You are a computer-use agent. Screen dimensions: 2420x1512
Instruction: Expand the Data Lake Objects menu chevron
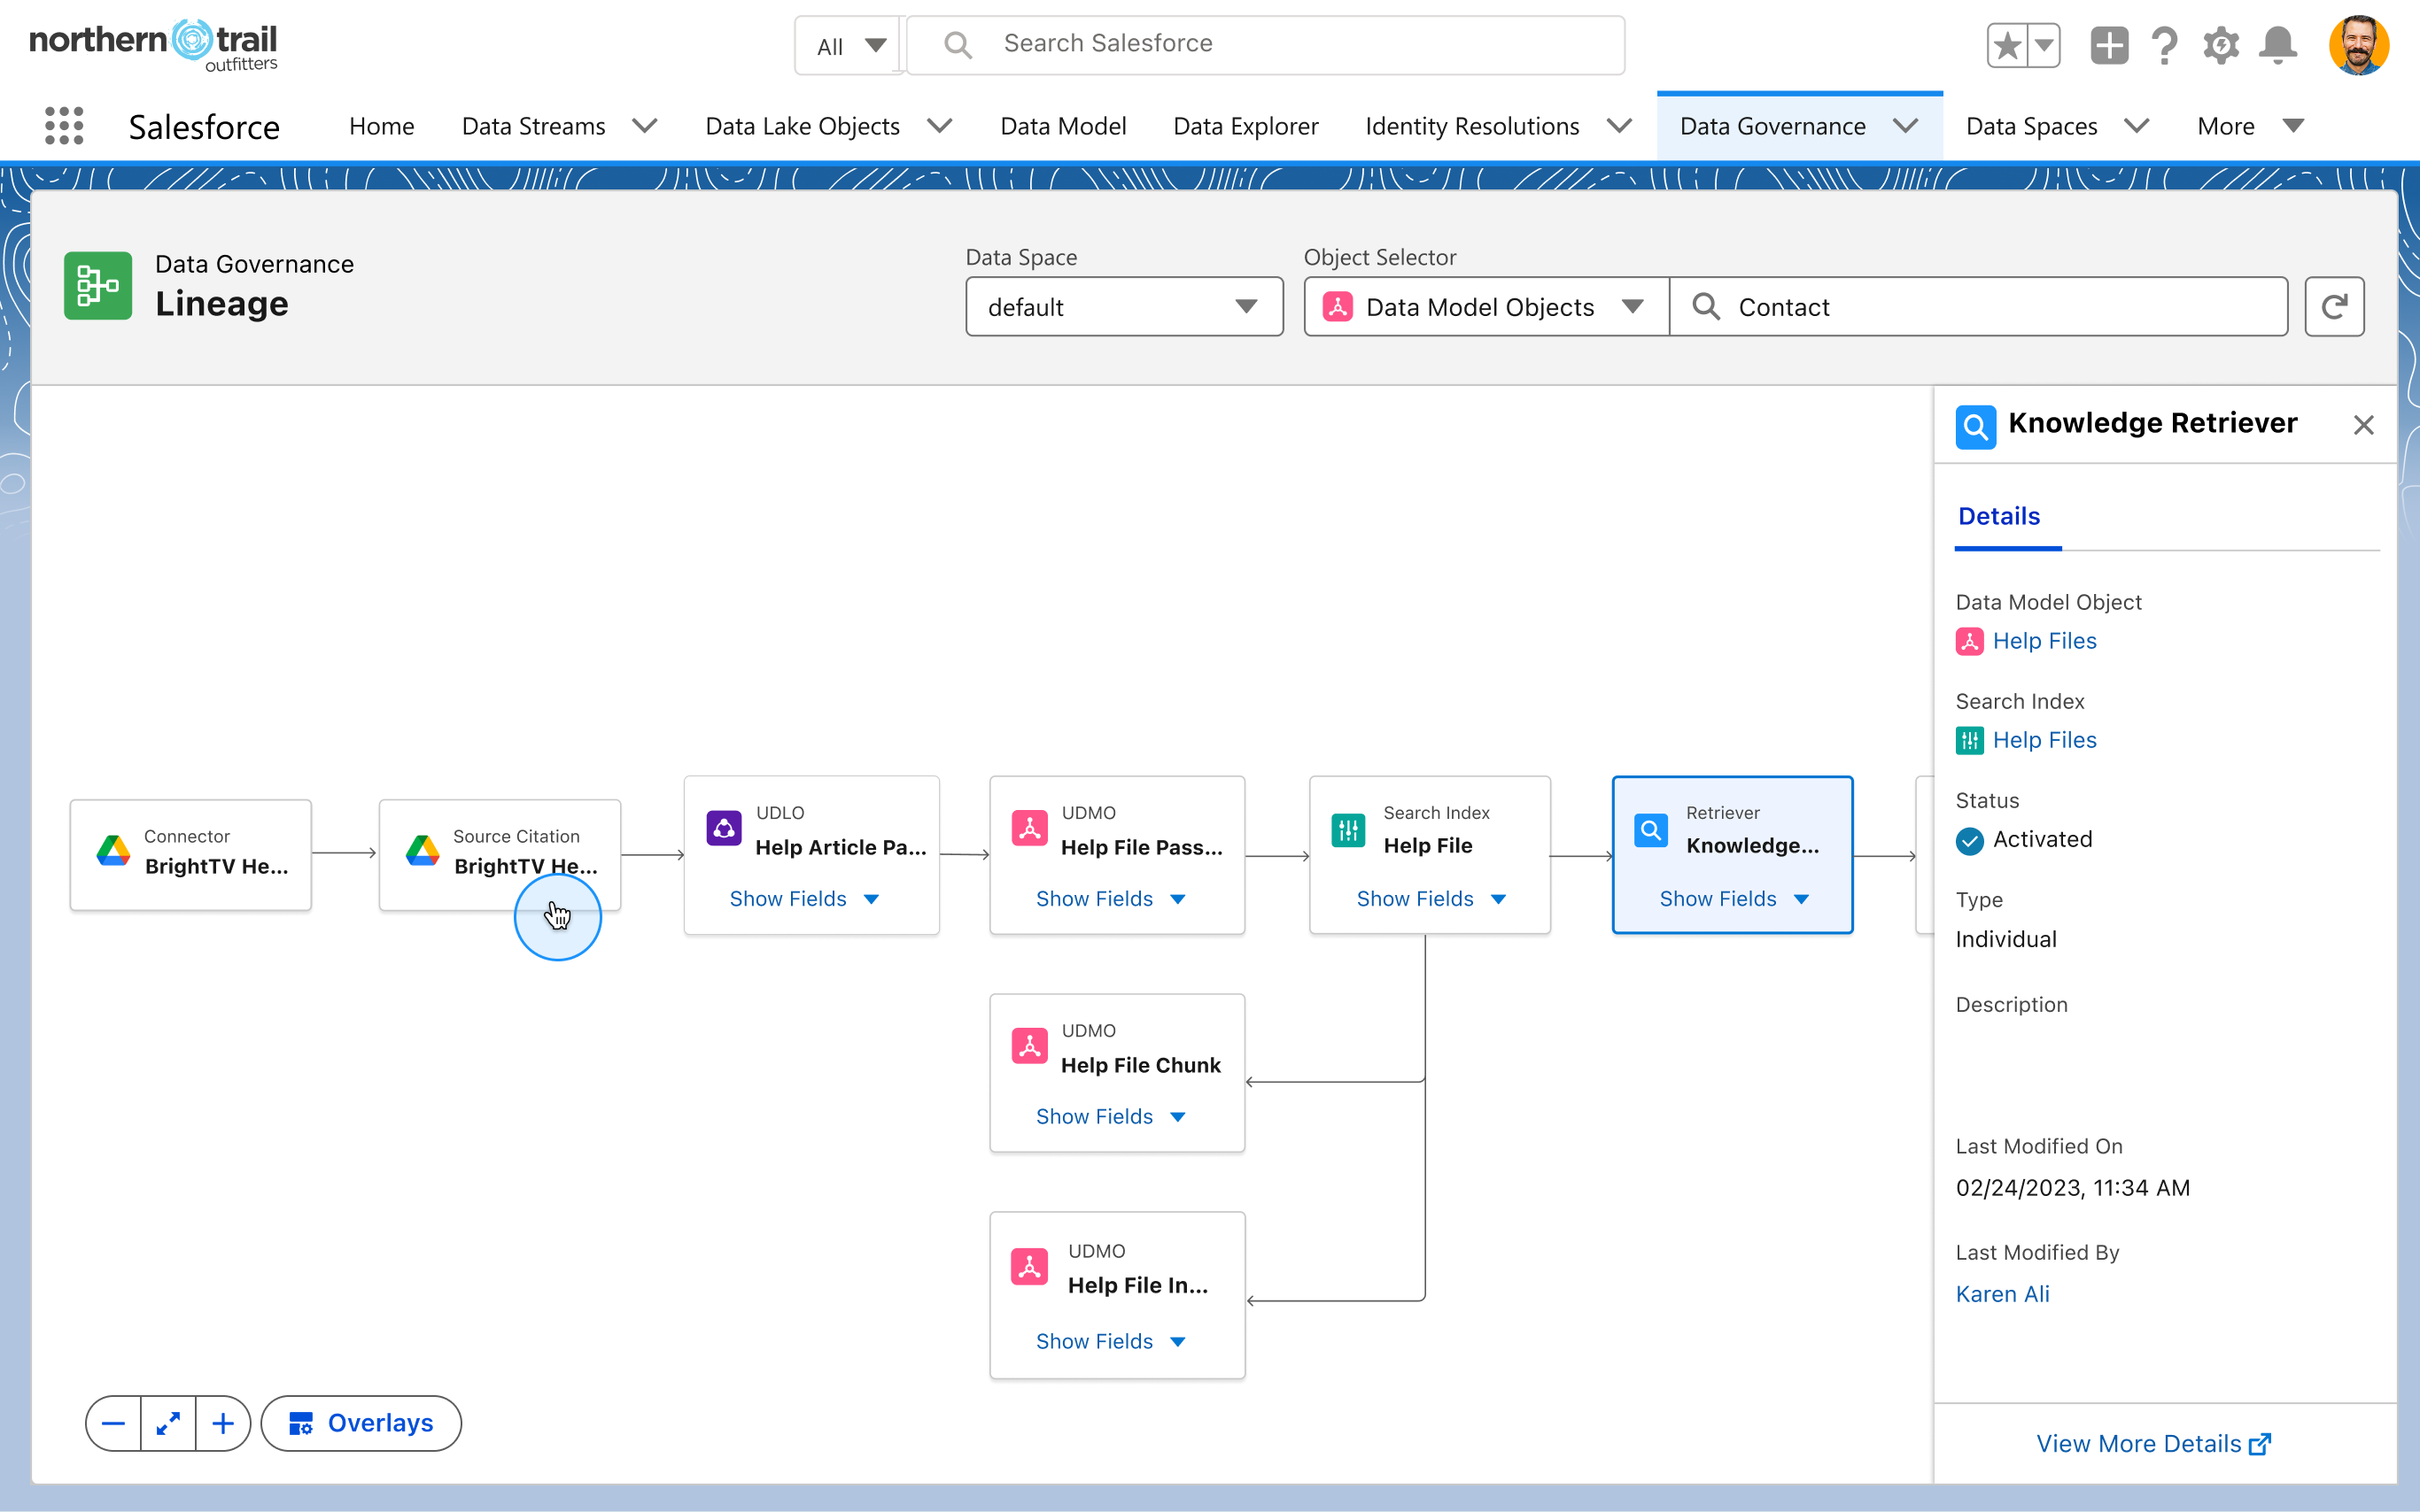click(x=939, y=126)
